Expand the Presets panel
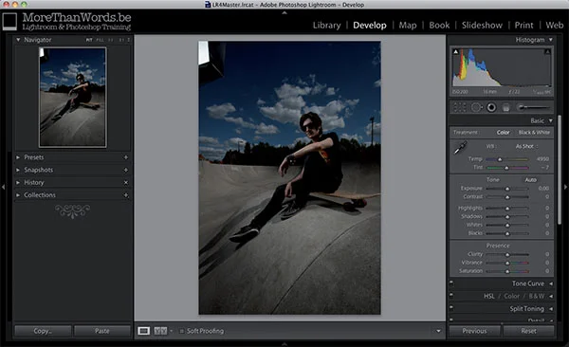This screenshot has width=569, height=347. point(18,157)
